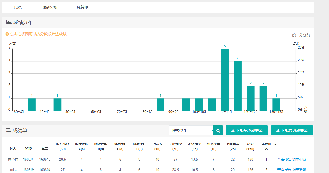Open 查看报告 for 顾民
Screen dimensions: 329x173
pyautogui.click(x=284, y=170)
